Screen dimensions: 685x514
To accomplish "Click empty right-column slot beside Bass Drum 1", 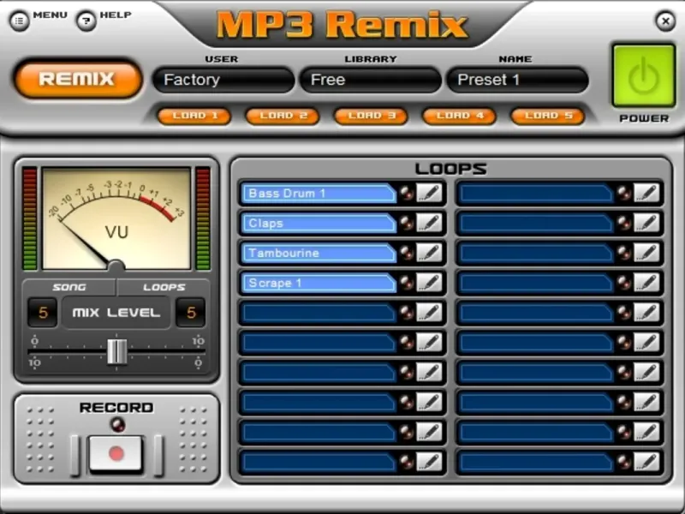I will (x=537, y=194).
